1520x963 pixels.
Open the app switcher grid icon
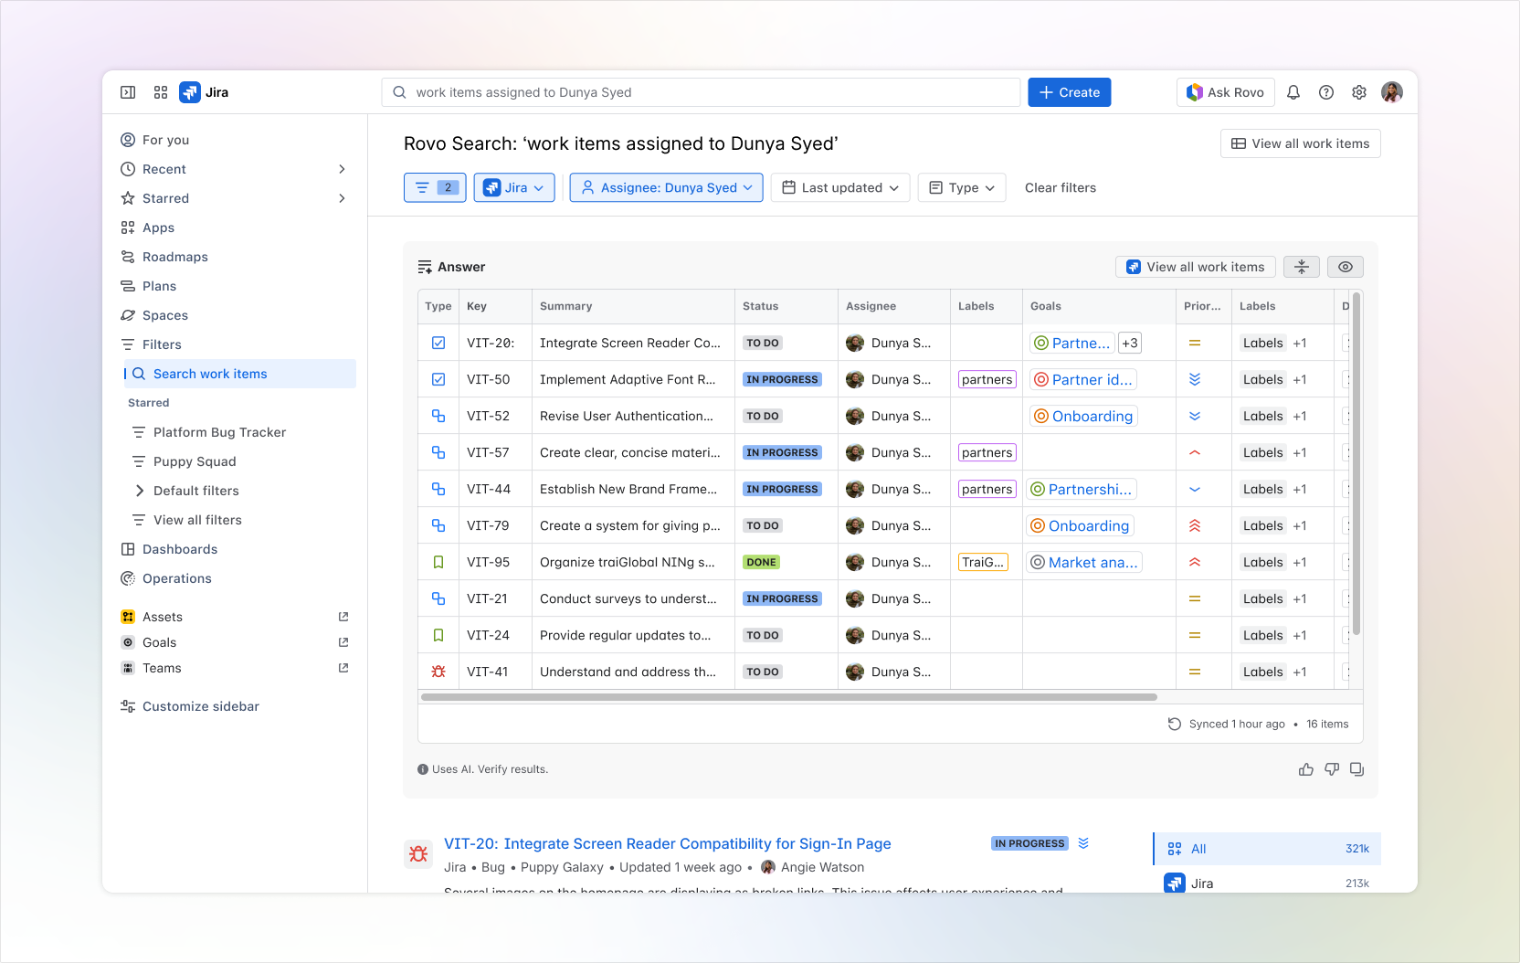[x=161, y=92]
